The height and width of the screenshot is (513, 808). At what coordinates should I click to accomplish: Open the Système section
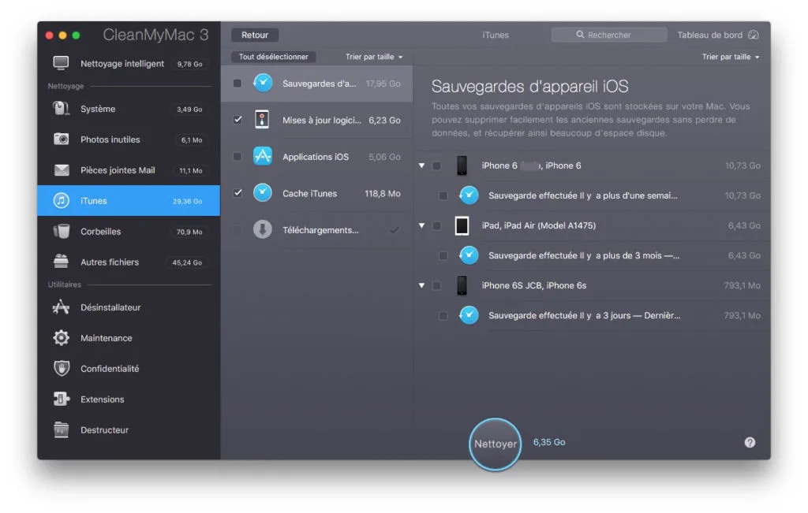pyautogui.click(x=129, y=109)
